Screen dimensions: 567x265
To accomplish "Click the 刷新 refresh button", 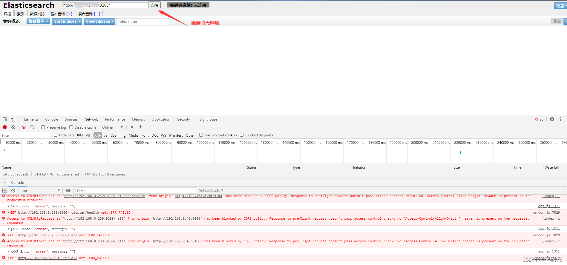I will pos(557,21).
